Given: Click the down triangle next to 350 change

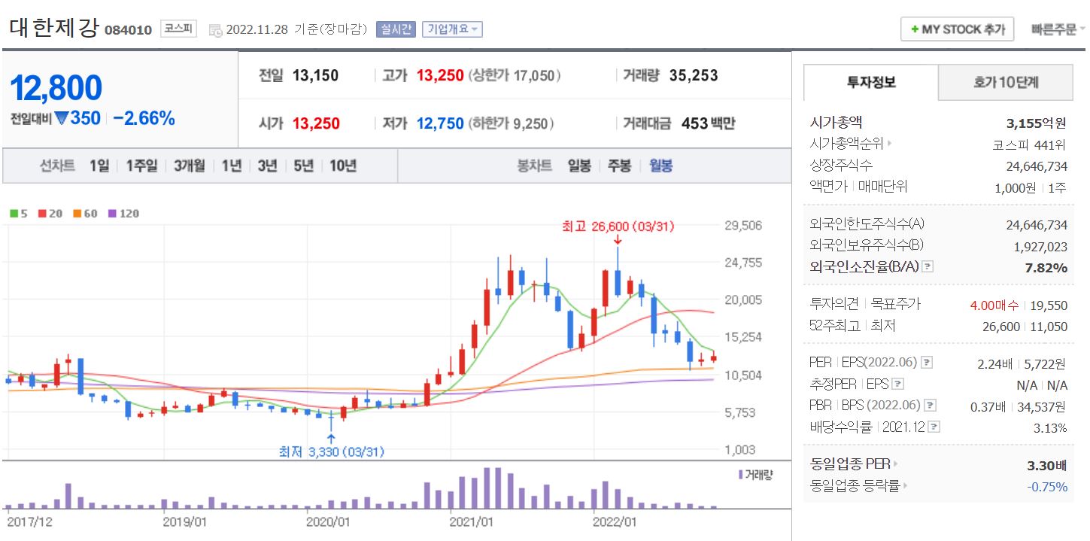Looking at the screenshot, I should coord(62,118).
